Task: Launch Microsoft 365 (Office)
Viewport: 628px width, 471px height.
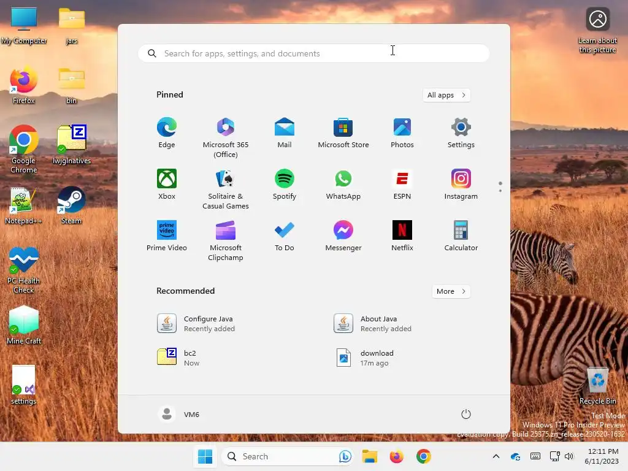Action: point(226,138)
